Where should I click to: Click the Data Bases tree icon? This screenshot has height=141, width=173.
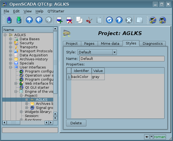click(x=16, y=39)
